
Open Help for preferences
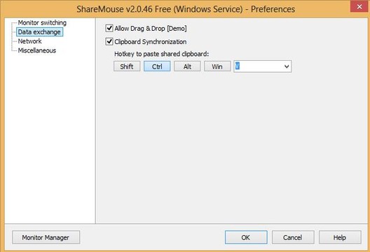[x=340, y=237]
